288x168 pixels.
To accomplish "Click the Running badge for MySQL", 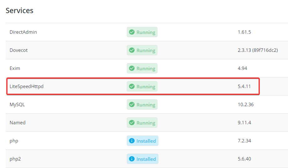I will click(x=142, y=105).
